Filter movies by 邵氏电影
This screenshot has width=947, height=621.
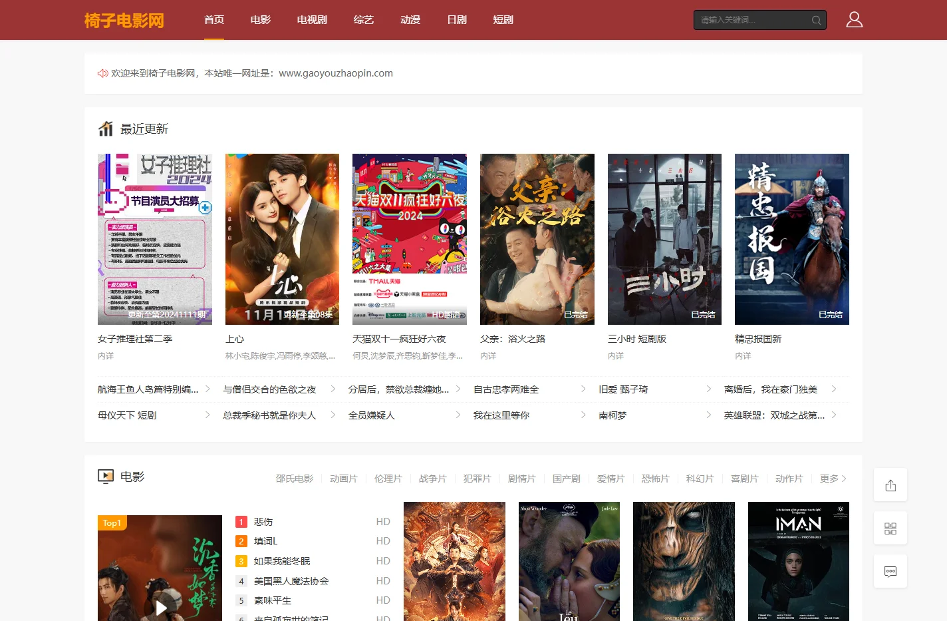(x=295, y=479)
